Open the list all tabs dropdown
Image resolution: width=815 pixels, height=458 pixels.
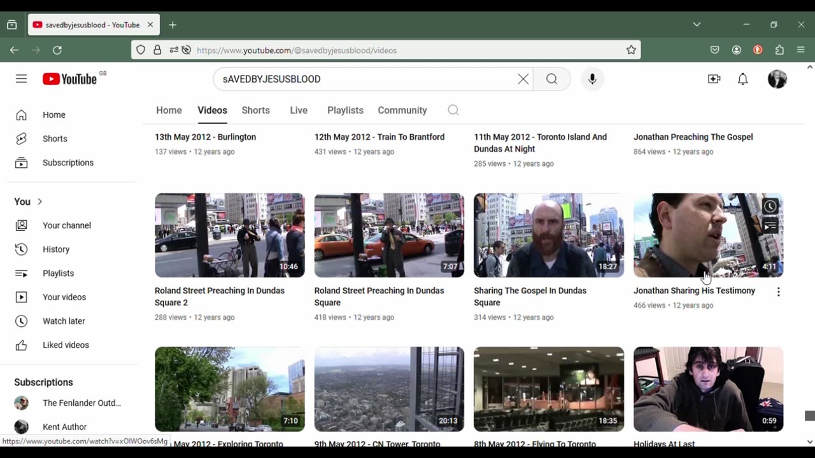click(x=697, y=25)
